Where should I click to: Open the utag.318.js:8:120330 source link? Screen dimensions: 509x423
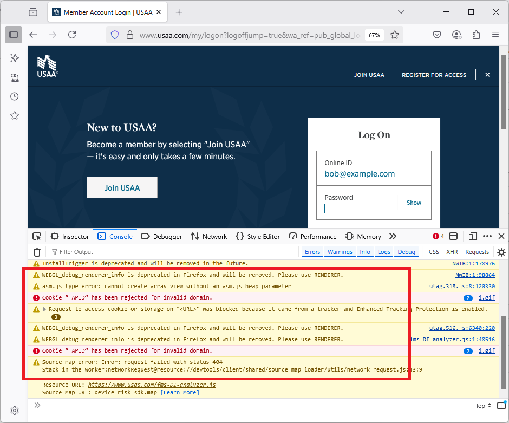[462, 287]
